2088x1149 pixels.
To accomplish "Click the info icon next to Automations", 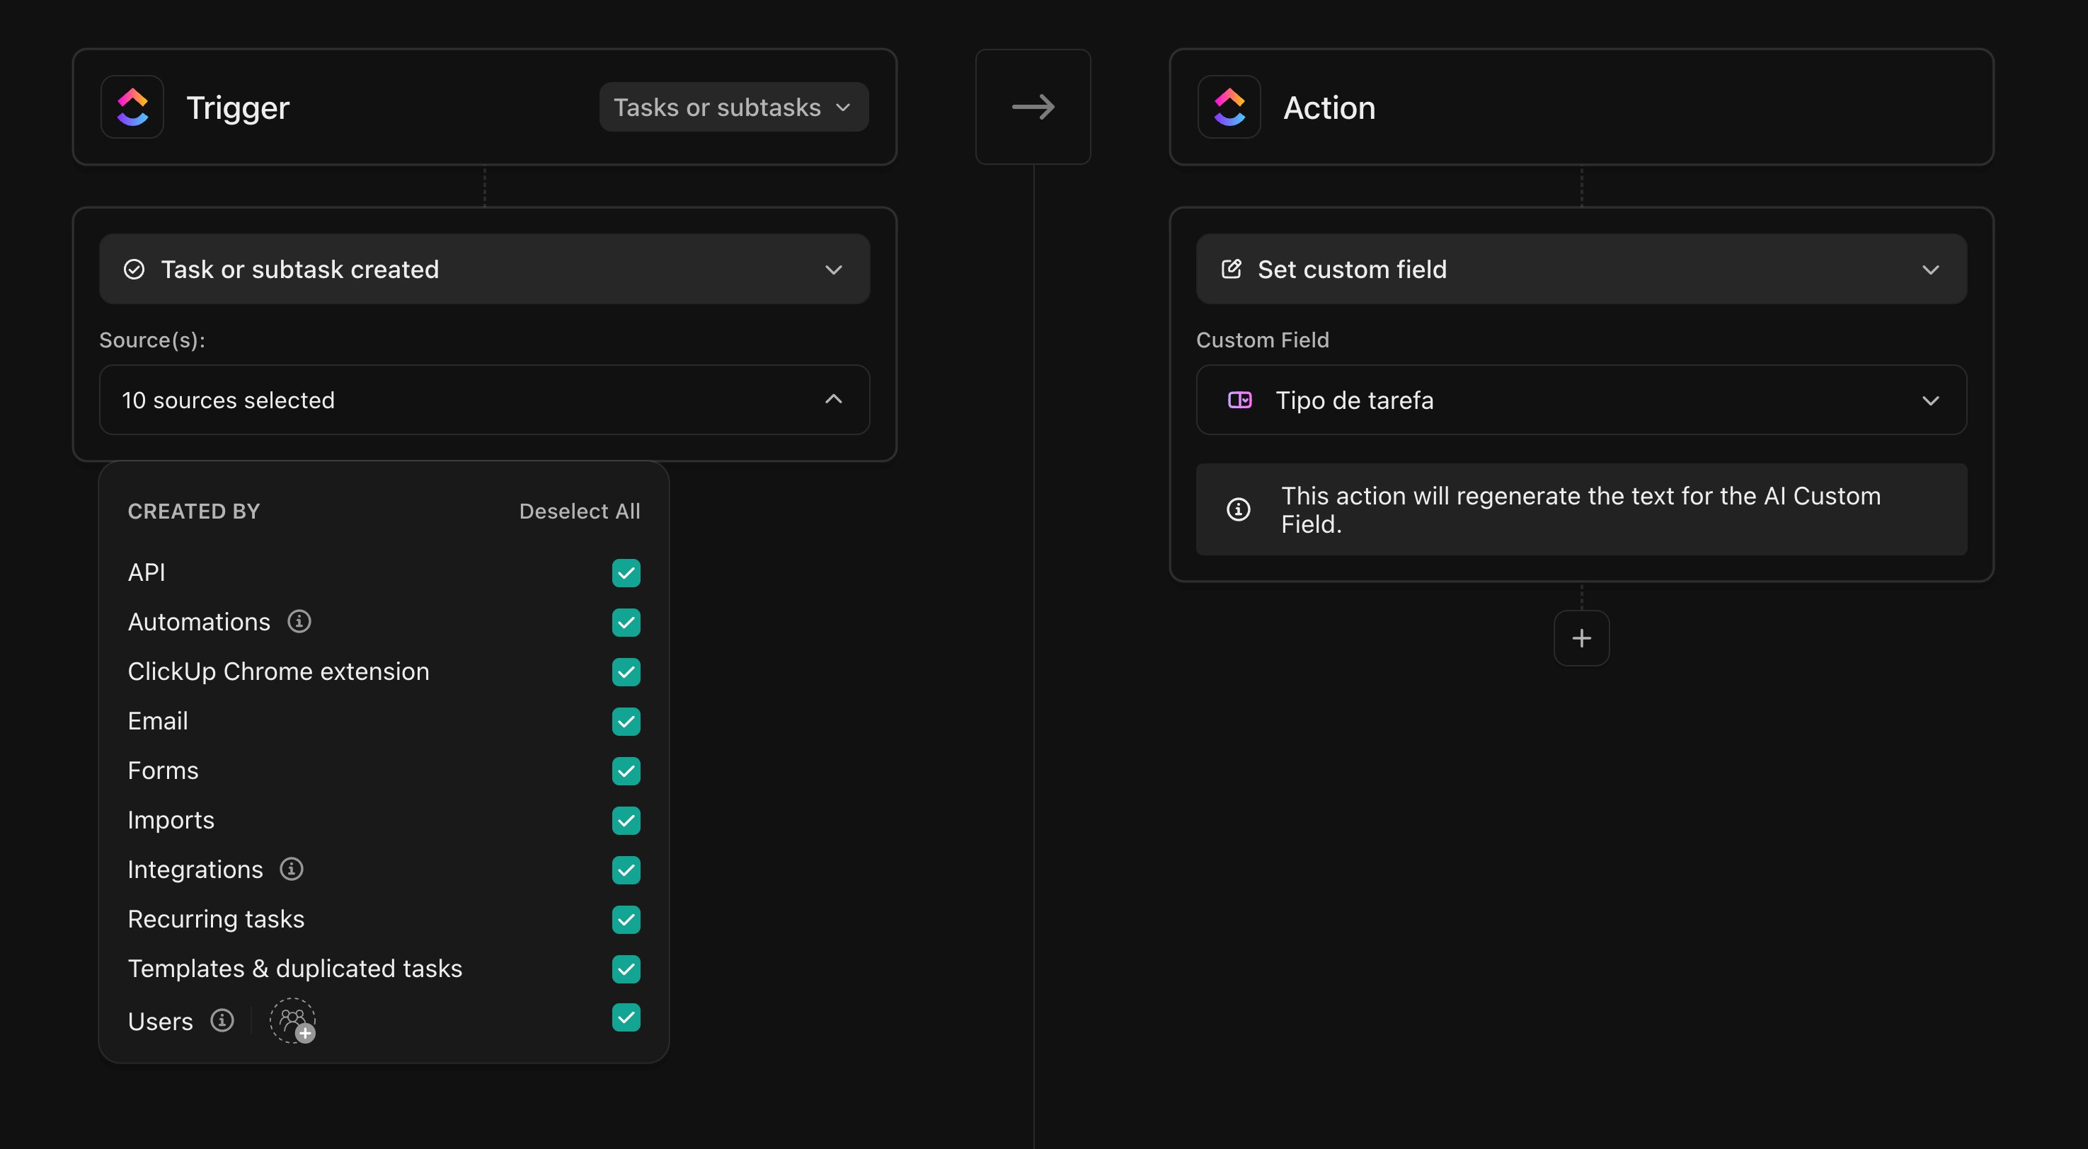I will (299, 621).
